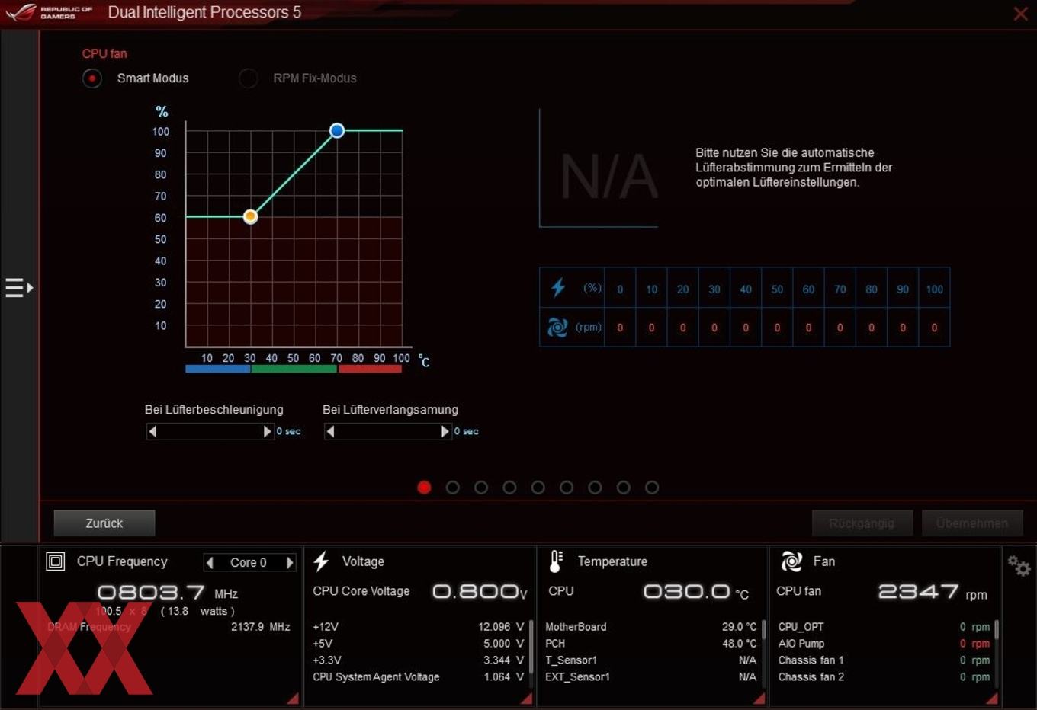Go to first fan page dot

pos(425,488)
